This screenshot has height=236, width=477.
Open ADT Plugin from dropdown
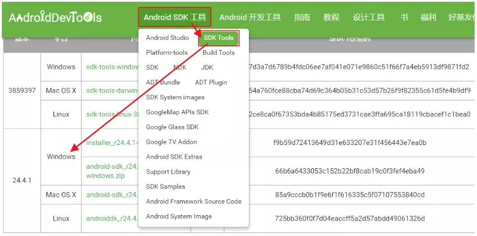pyautogui.click(x=211, y=82)
